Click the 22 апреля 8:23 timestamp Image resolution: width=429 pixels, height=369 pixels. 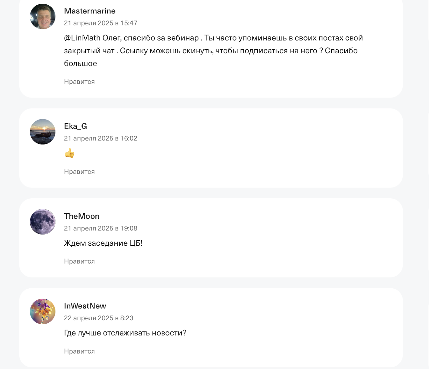point(99,319)
